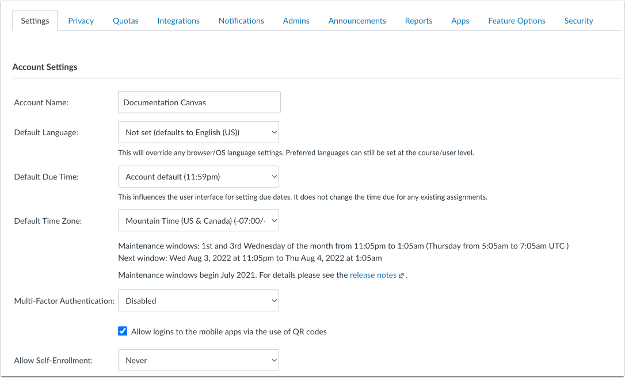Image resolution: width=625 pixels, height=378 pixels.
Task: Click the Account Name input field
Action: [x=199, y=102]
